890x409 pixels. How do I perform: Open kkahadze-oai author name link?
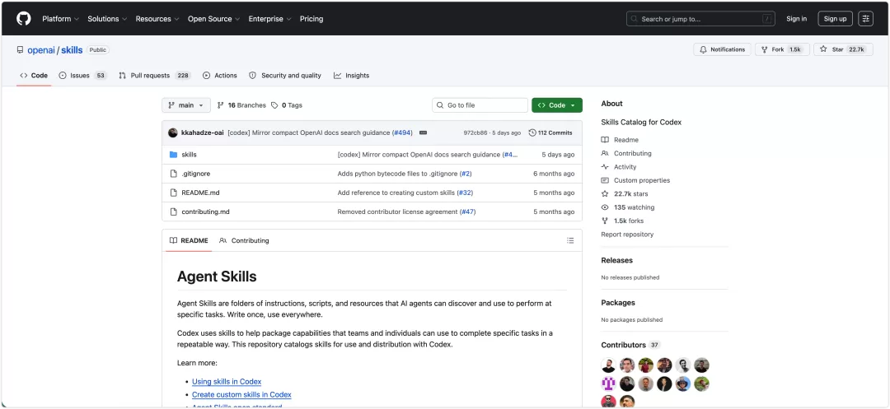(x=202, y=132)
